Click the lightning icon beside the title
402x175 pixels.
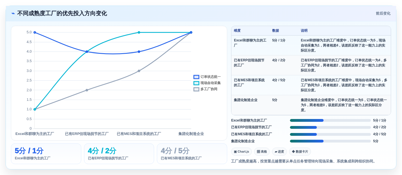click(13, 13)
